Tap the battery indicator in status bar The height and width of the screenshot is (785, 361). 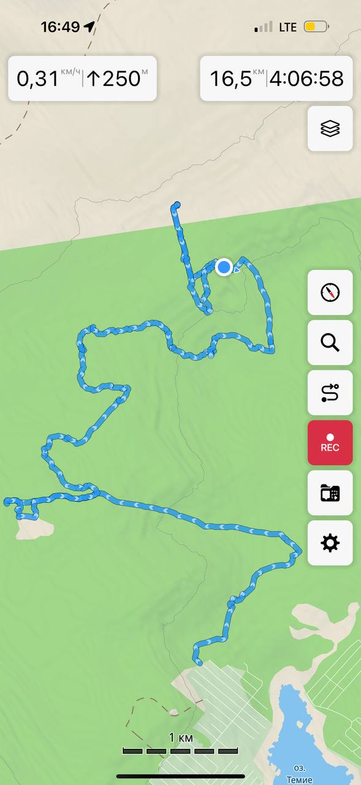[x=316, y=27]
